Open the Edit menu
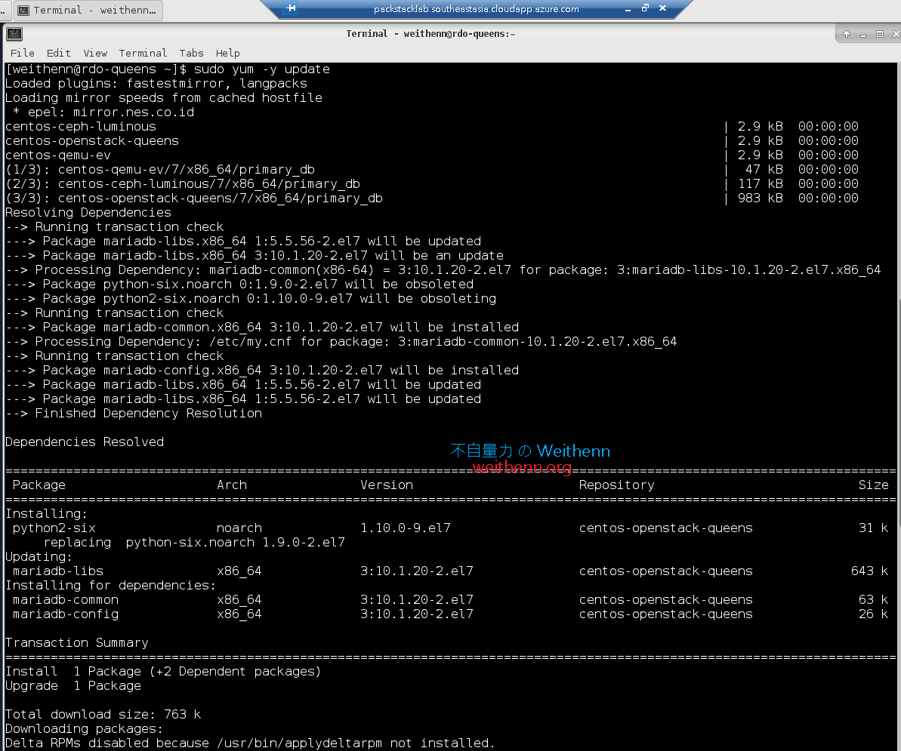 click(59, 54)
